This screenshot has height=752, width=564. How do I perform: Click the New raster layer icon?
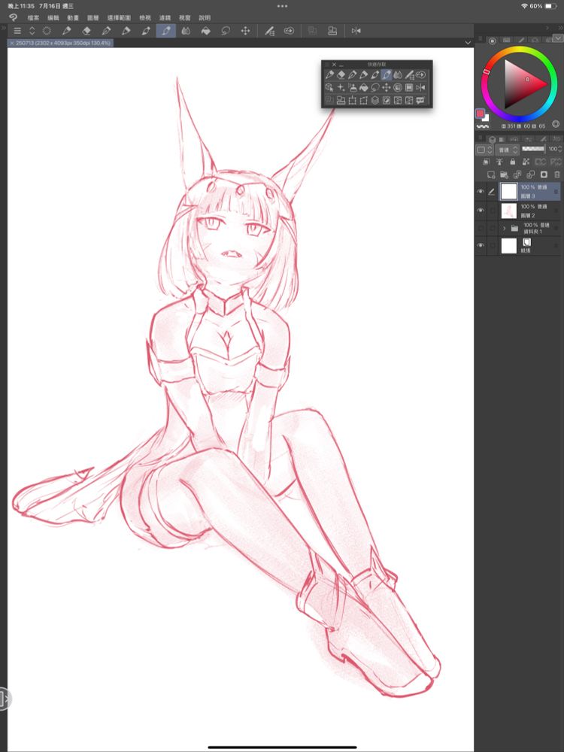pos(491,174)
